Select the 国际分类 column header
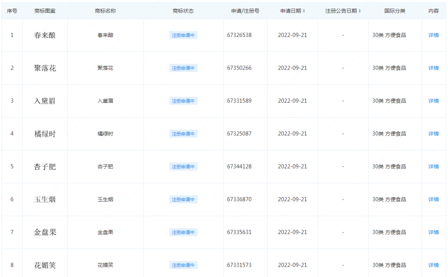 click(x=395, y=11)
